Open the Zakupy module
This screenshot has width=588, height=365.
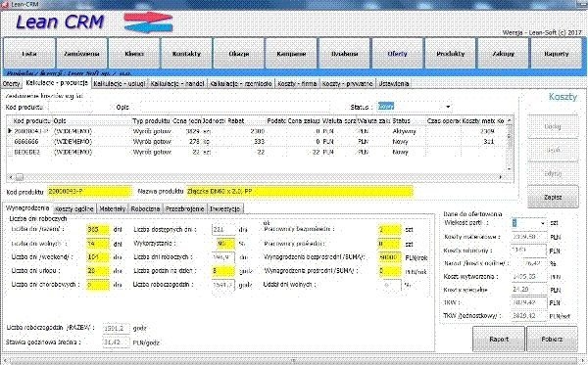(504, 54)
